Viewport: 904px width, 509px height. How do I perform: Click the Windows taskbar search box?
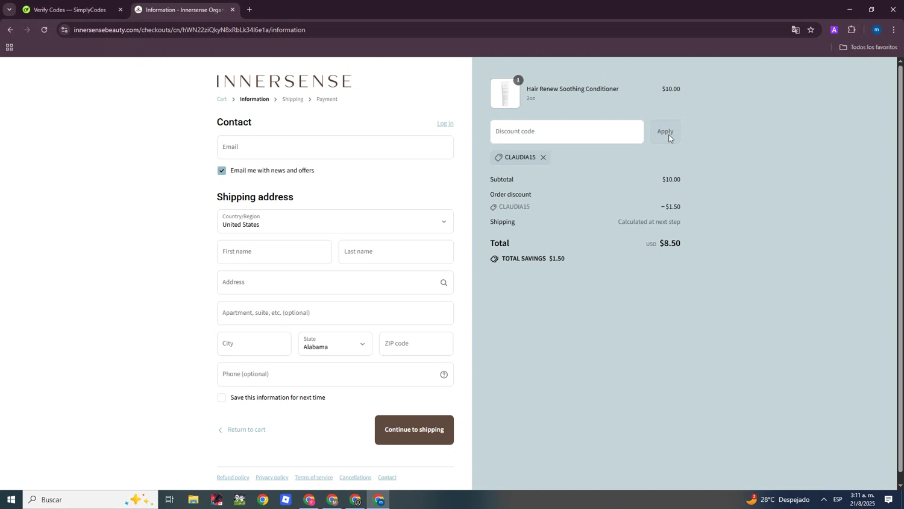pos(90,499)
